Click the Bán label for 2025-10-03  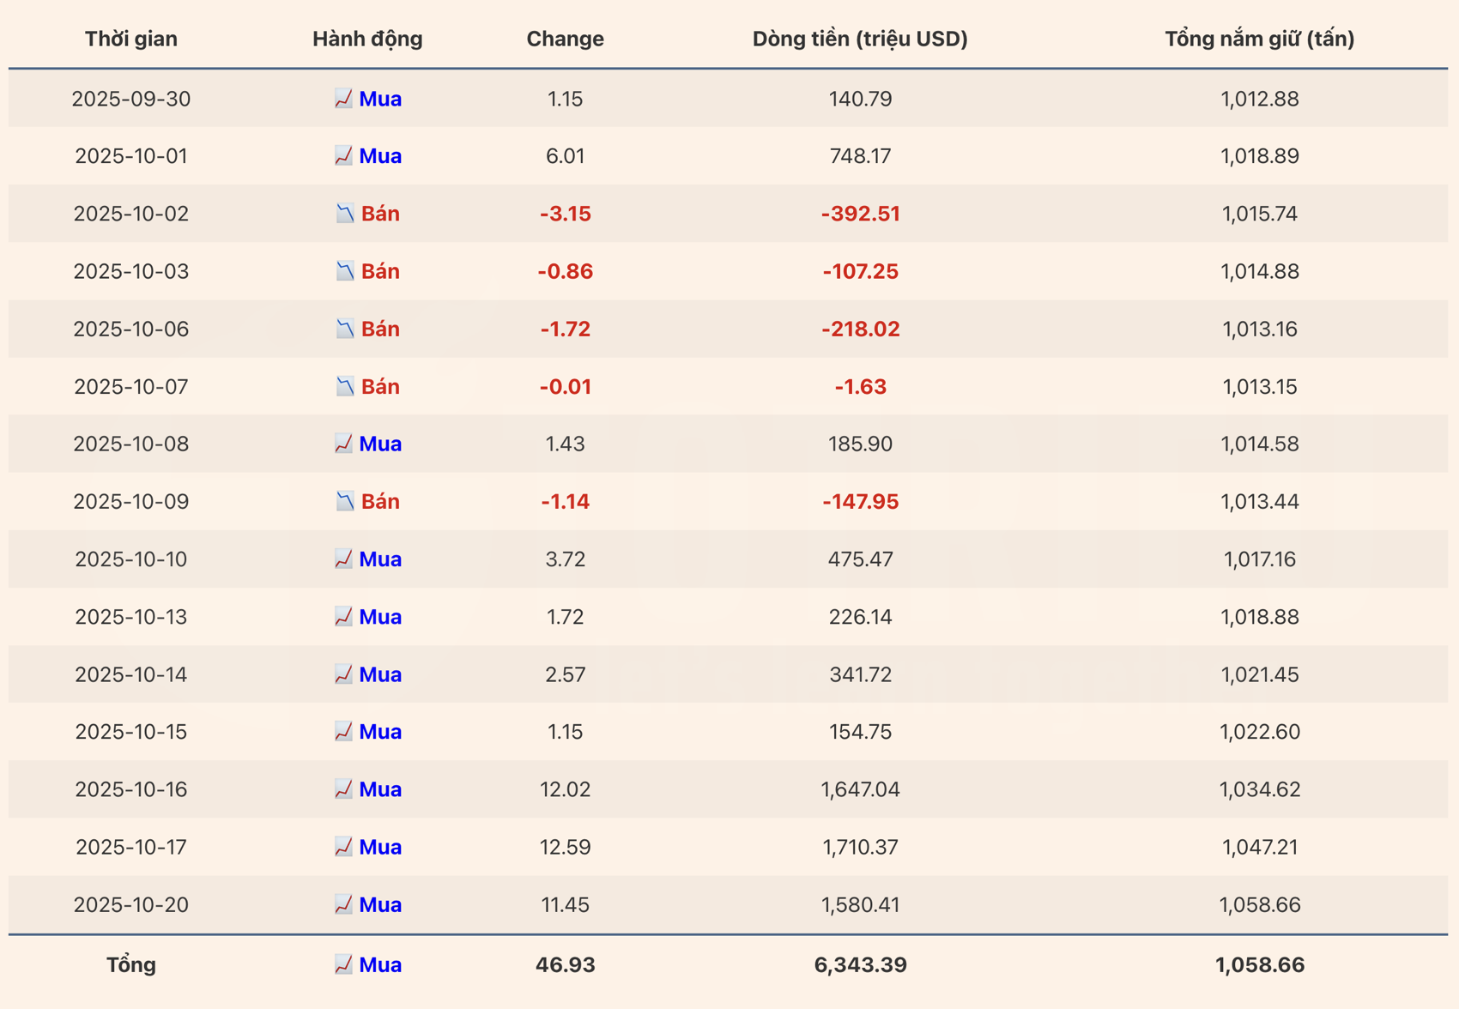pos(380,271)
